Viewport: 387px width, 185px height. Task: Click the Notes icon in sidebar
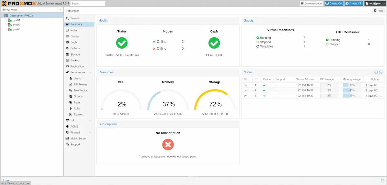click(x=67, y=30)
